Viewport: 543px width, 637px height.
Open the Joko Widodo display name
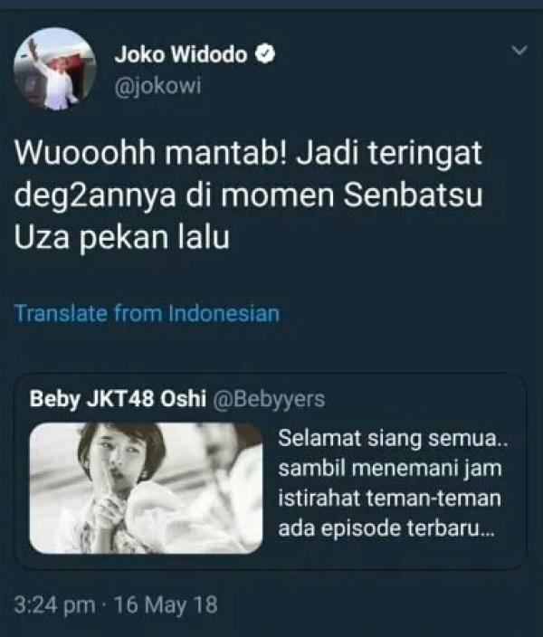181,54
